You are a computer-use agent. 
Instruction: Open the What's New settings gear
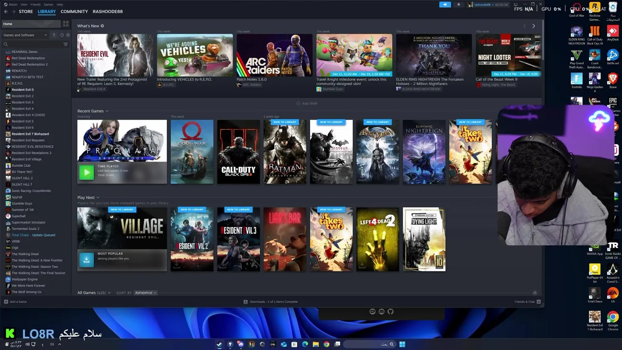point(102,26)
